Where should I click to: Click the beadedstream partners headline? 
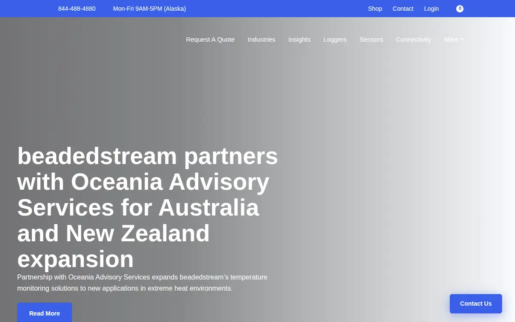click(x=148, y=207)
